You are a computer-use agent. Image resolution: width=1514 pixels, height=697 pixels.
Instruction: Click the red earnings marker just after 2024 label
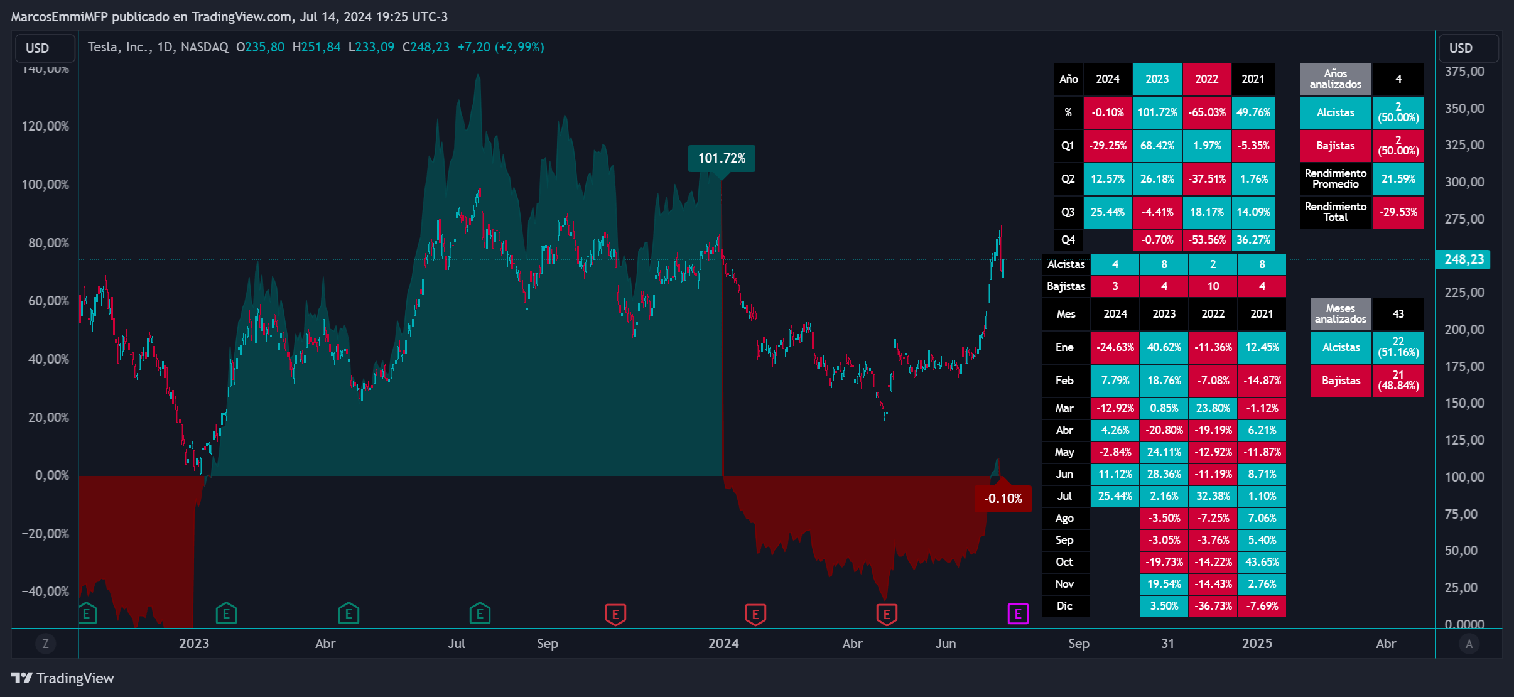[x=755, y=614]
